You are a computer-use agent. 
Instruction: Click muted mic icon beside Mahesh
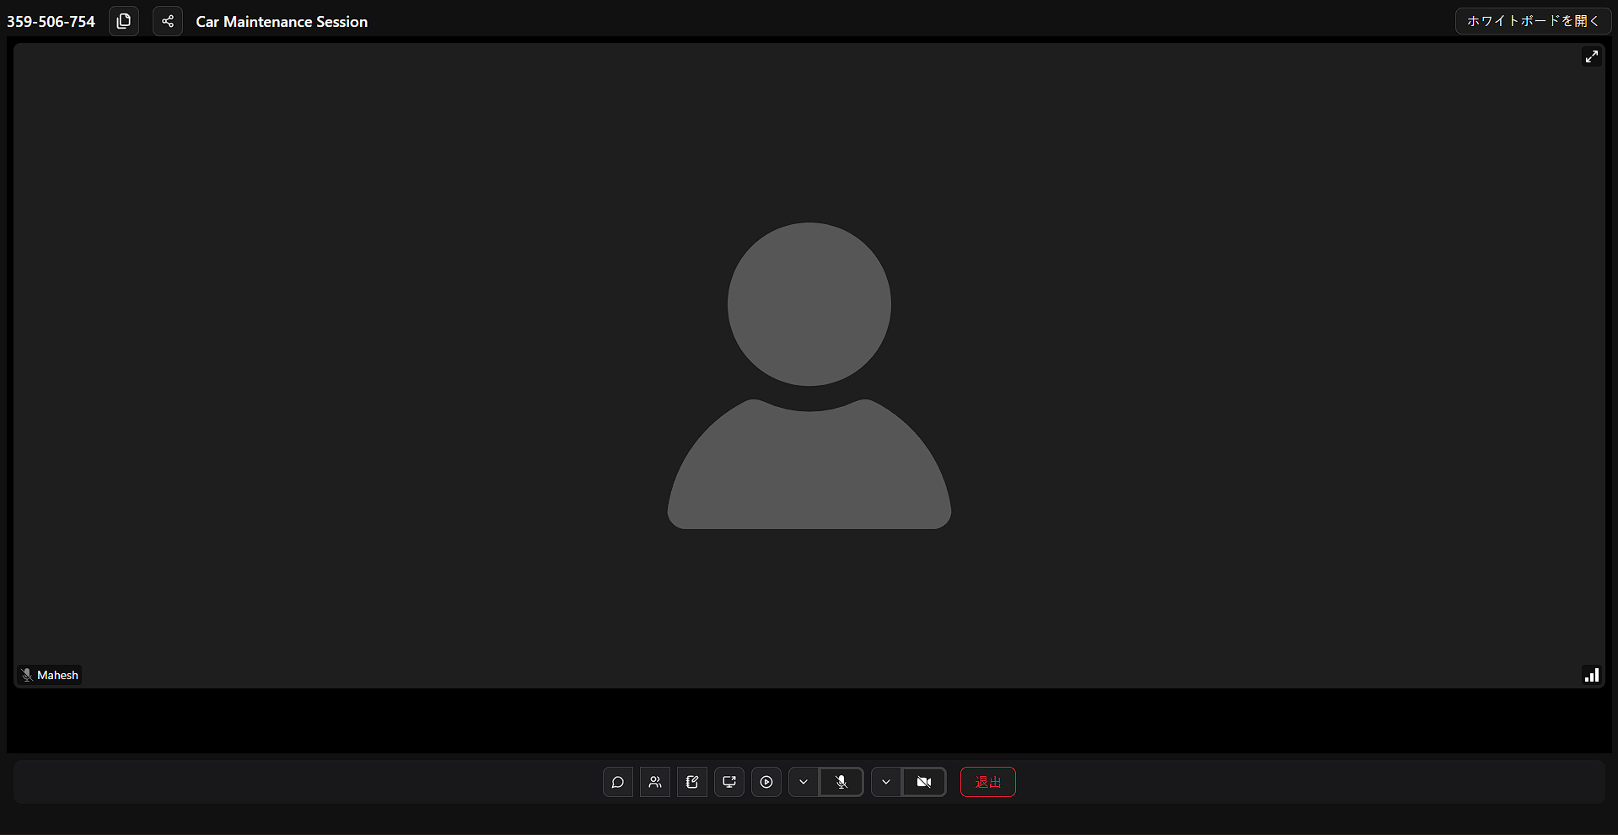[27, 675]
